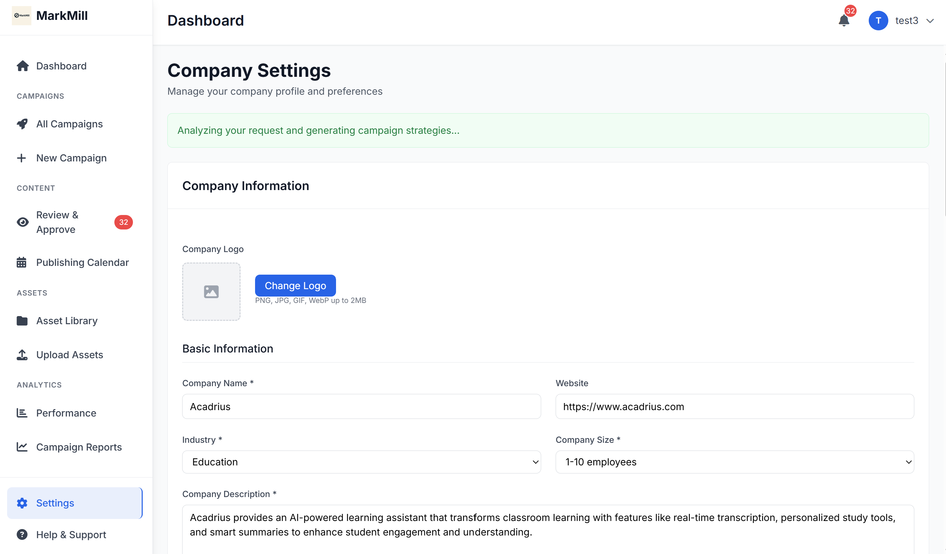This screenshot has height=554, width=946.
Task: Click the Asset Library folder icon
Action: click(x=22, y=321)
